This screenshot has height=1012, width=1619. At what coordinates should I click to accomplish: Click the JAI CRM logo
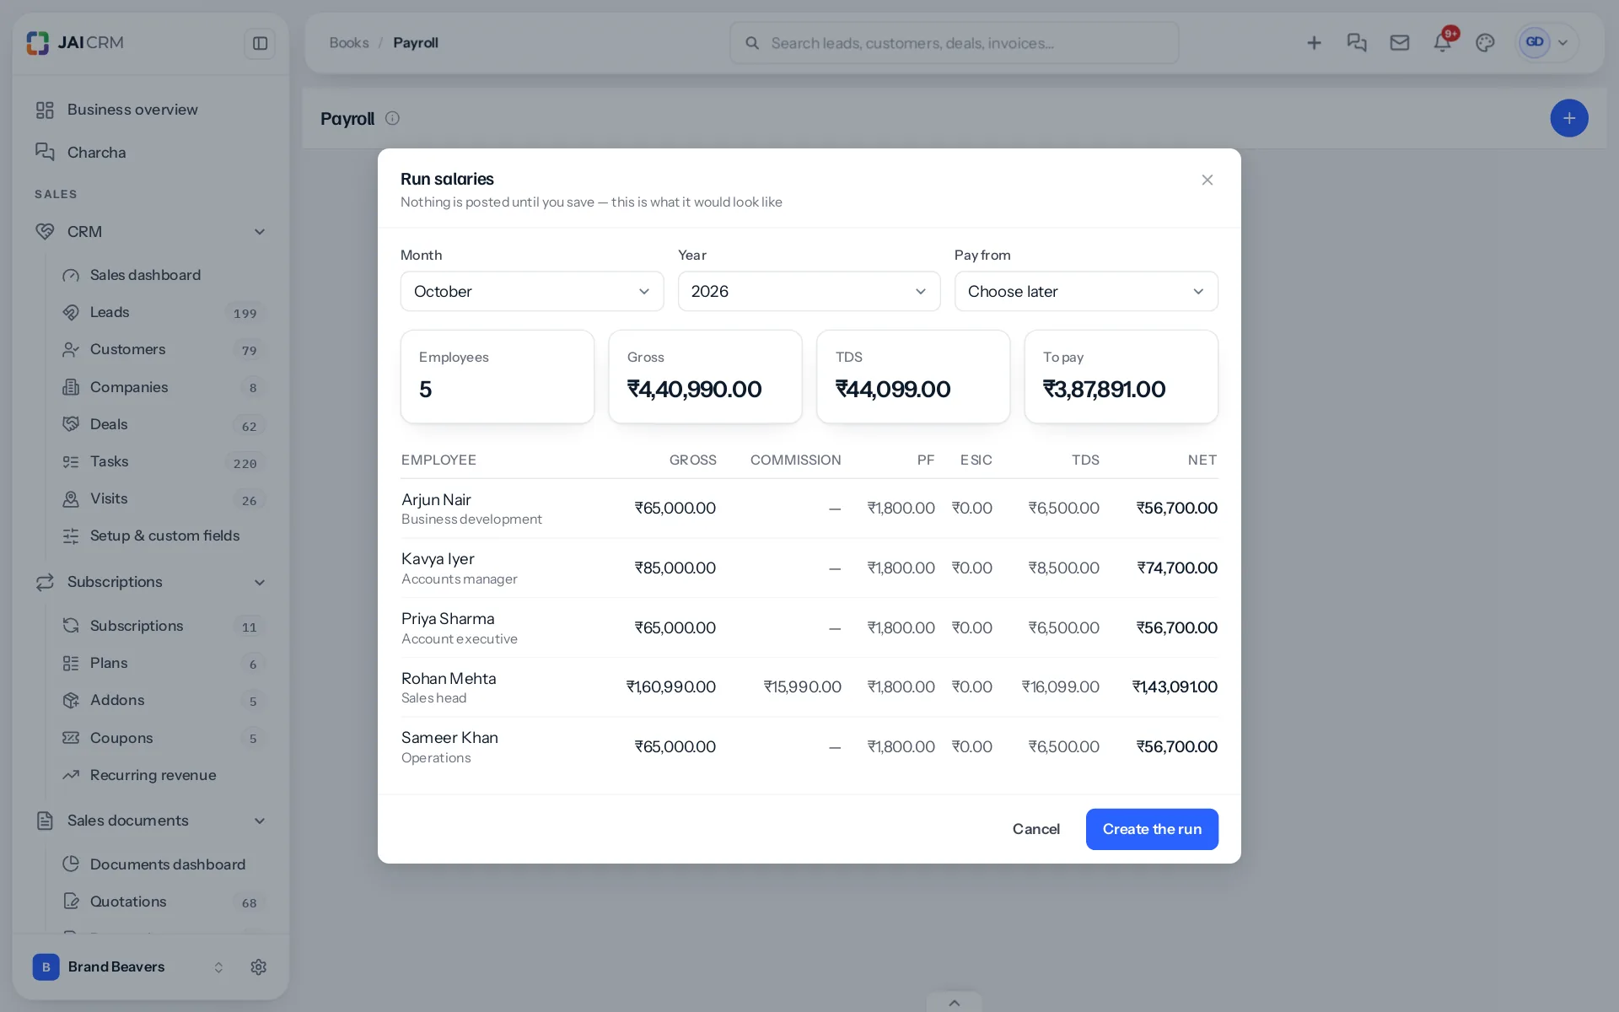click(x=75, y=42)
